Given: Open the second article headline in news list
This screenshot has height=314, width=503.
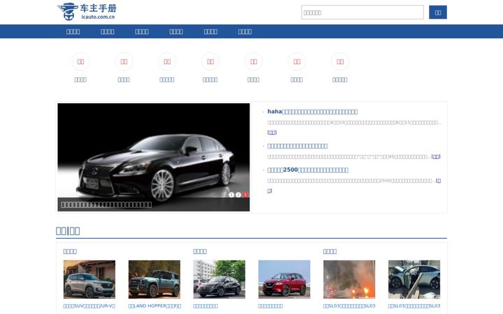Looking at the screenshot, I should [x=298, y=146].
